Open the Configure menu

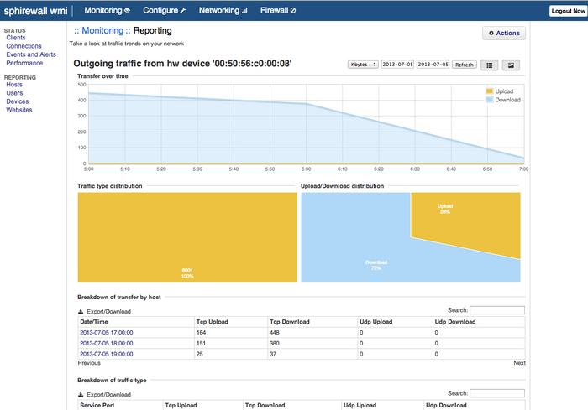pos(165,11)
